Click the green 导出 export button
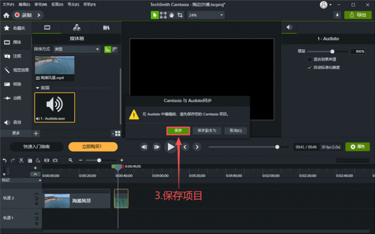Screen dimensions: 375x234 coord(358,15)
